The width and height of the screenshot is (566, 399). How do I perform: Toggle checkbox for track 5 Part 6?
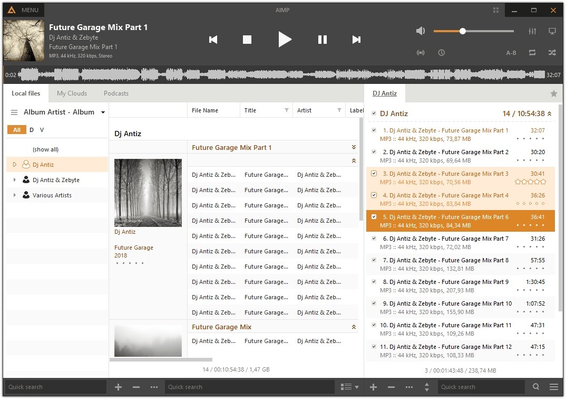point(374,217)
